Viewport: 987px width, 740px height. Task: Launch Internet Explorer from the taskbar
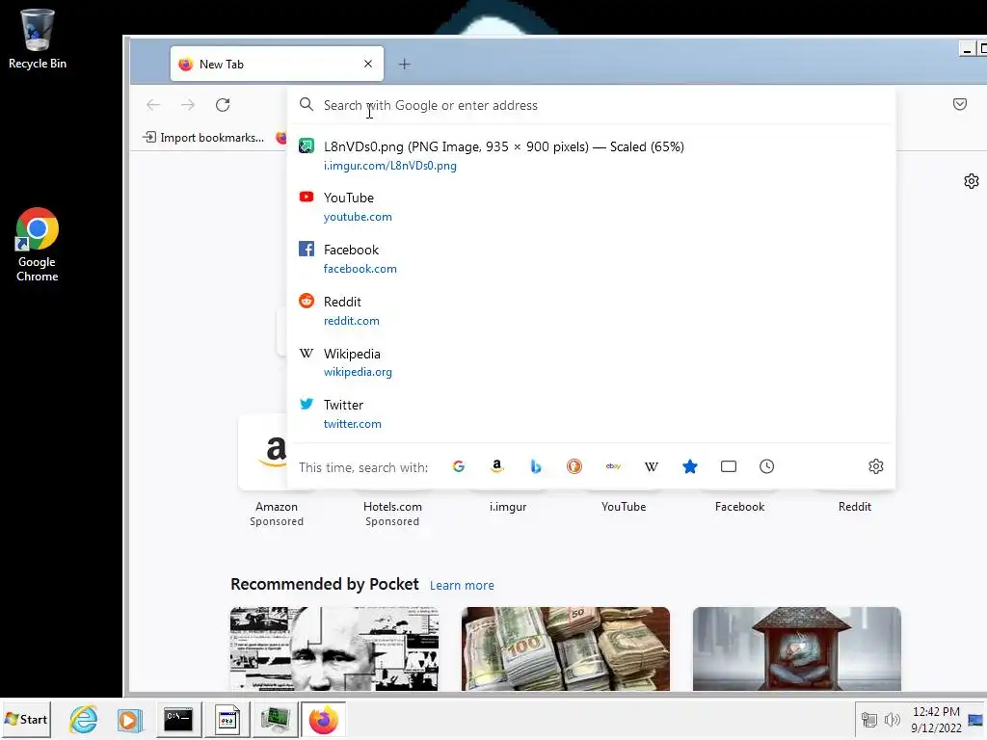click(83, 719)
